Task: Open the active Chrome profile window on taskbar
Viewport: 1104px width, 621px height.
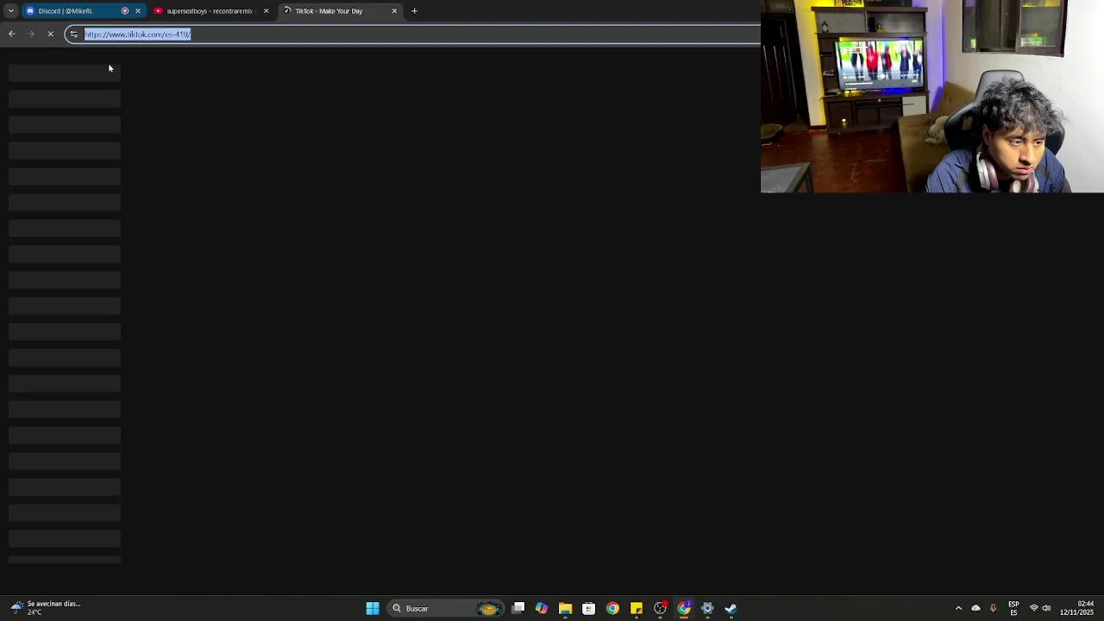Action: (x=683, y=609)
